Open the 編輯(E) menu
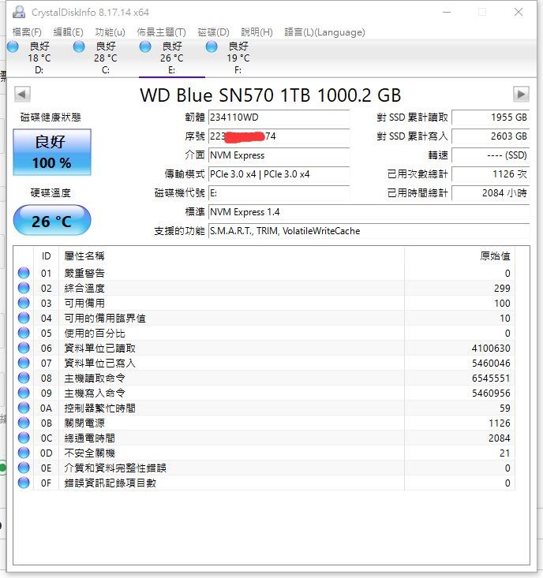 click(x=68, y=32)
